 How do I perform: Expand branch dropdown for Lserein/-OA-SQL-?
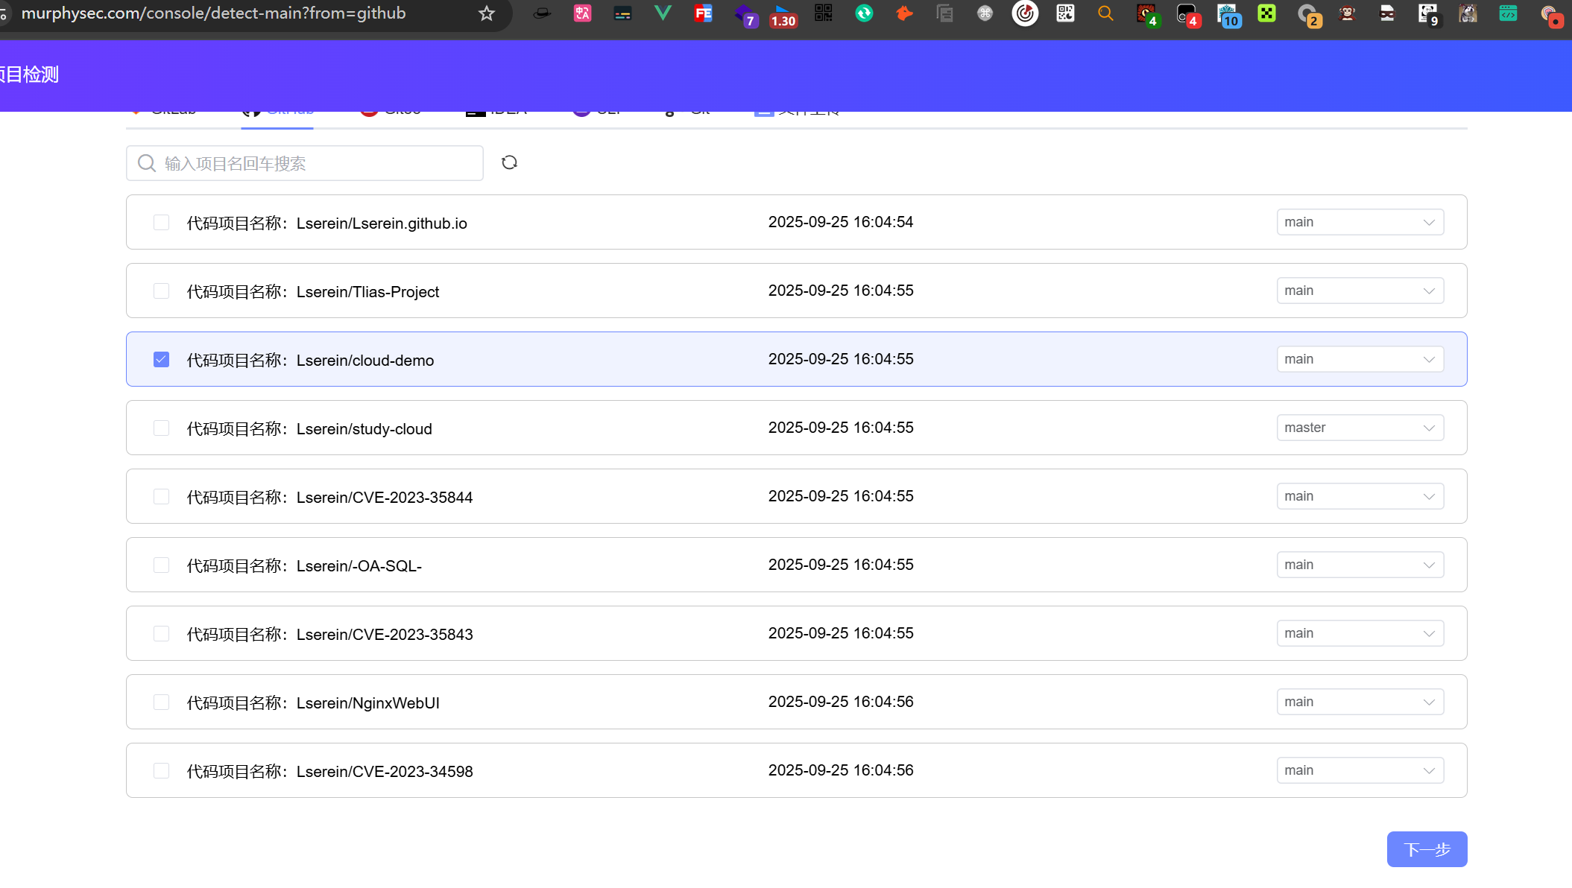pos(1360,565)
